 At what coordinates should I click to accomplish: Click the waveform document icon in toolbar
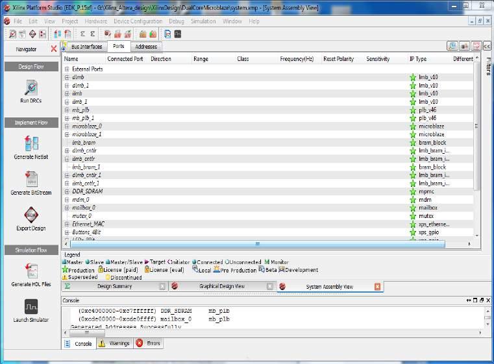pos(167,34)
